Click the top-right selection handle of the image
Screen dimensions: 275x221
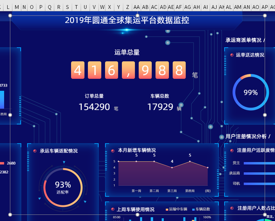pyautogui.click(x=265, y=16)
